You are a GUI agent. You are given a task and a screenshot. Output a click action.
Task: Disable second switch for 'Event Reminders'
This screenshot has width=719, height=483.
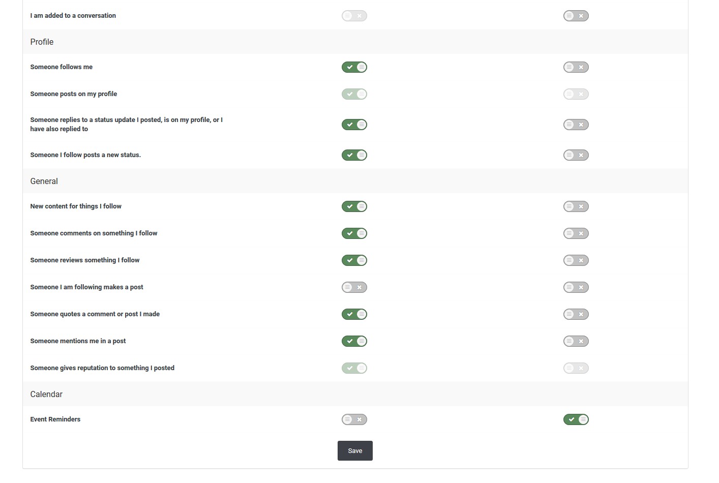[x=576, y=419]
